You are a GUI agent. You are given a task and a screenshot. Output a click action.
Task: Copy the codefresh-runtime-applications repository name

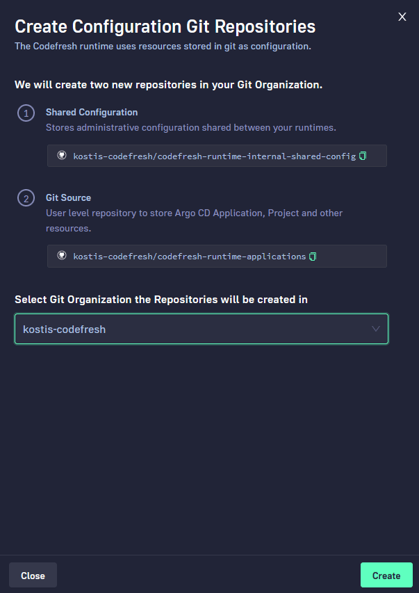pyautogui.click(x=311, y=256)
